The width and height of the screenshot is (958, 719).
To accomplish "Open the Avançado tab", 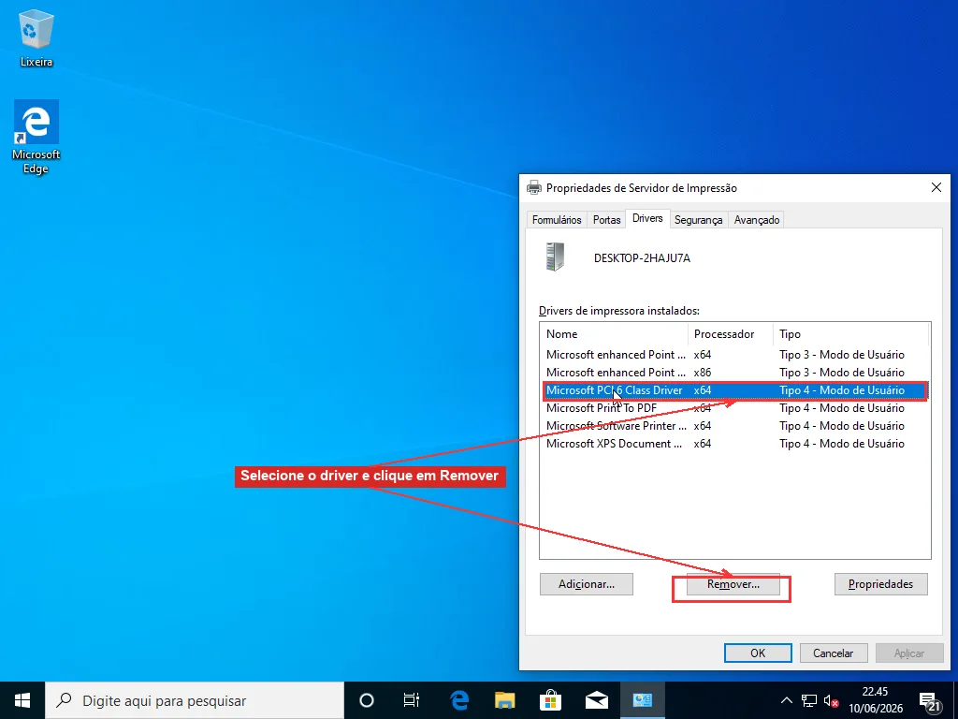I will coord(756,219).
